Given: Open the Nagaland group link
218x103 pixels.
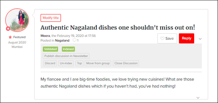Looking at the screenshot, I should (62, 41).
